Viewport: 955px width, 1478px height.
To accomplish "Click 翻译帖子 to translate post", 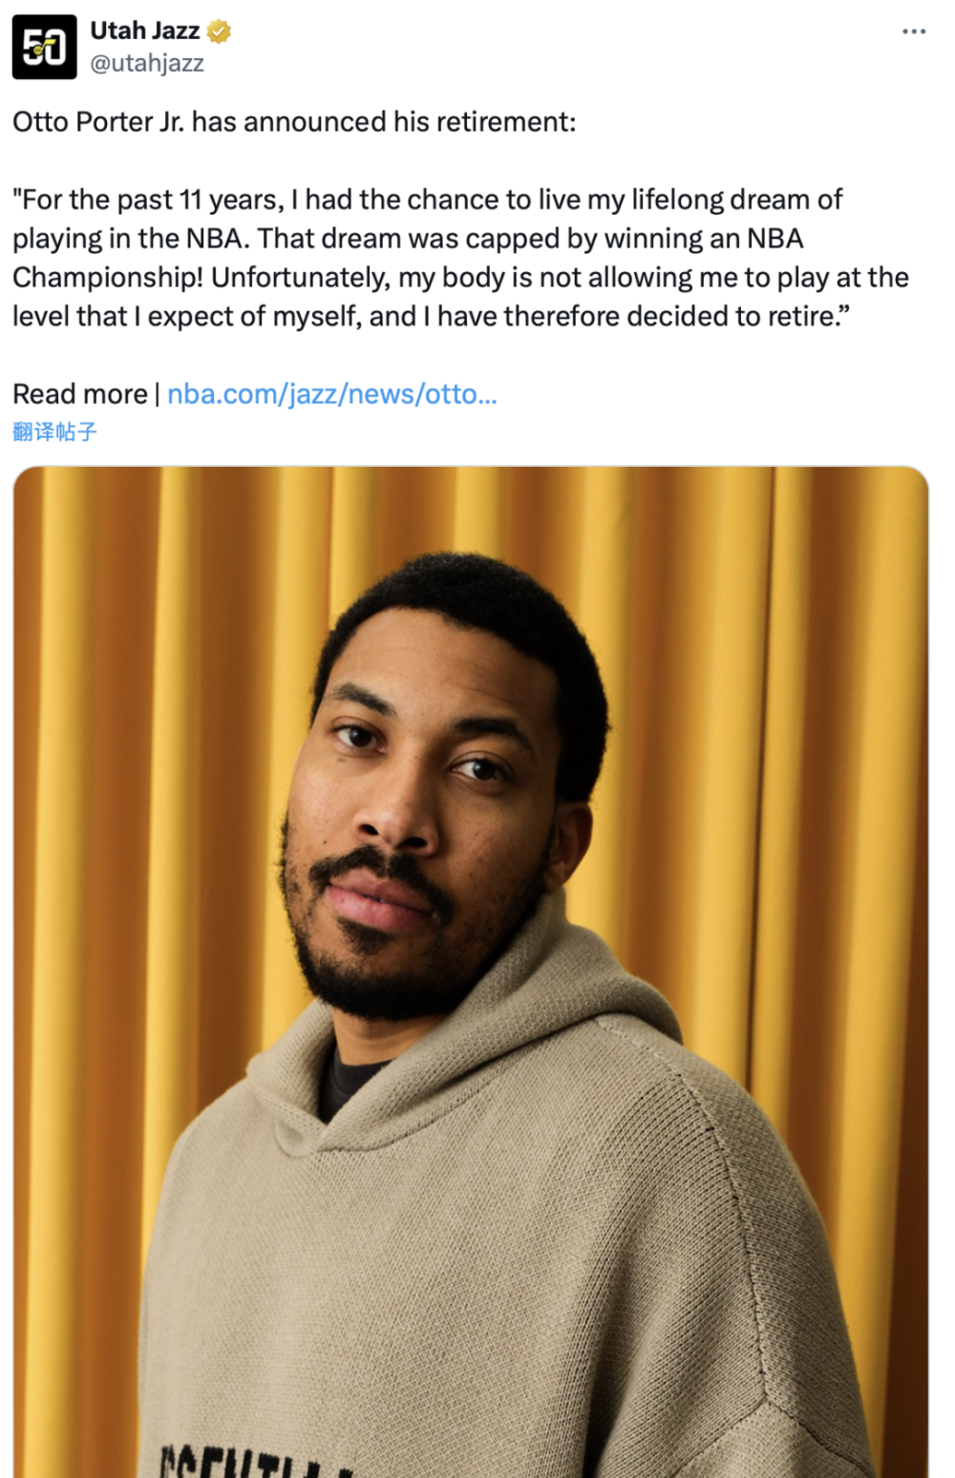I will click(x=54, y=432).
